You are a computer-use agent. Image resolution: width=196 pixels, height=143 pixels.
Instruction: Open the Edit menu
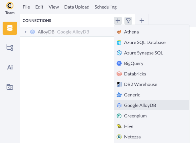click(39, 7)
